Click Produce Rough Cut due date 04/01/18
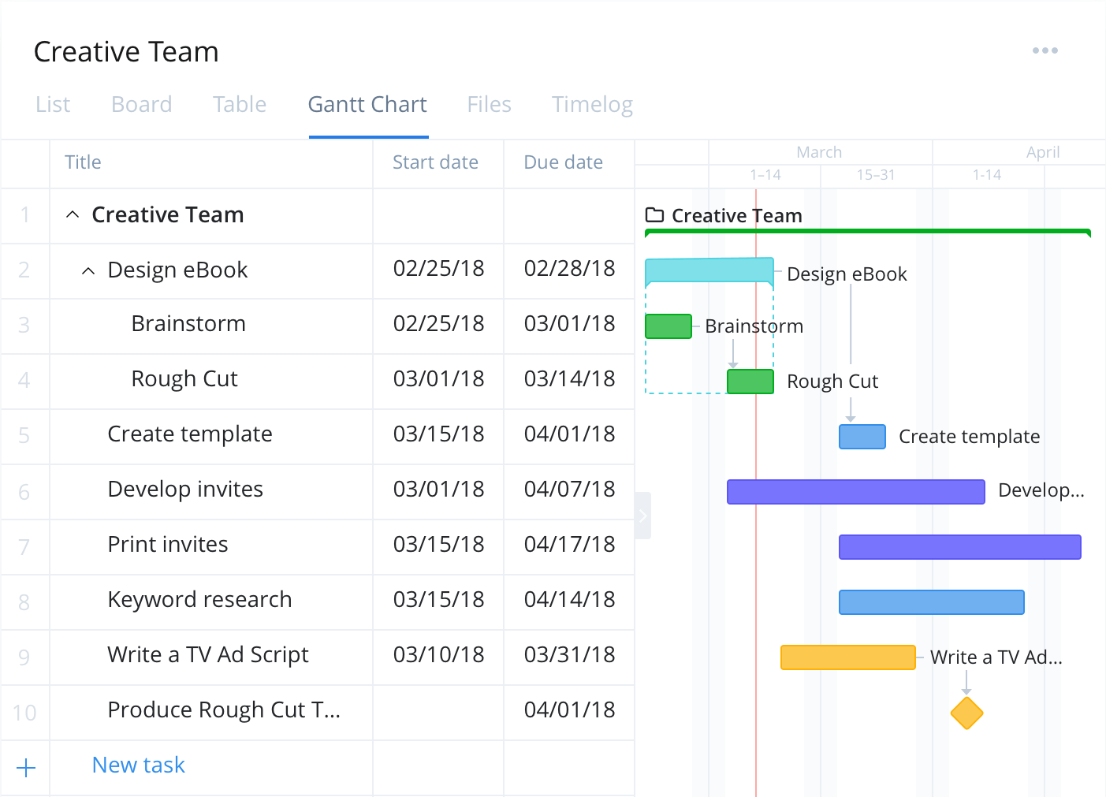Screen dimensions: 1106x797 tap(570, 710)
